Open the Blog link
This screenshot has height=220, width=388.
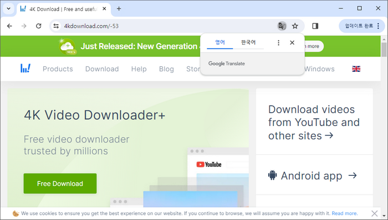pos(166,69)
